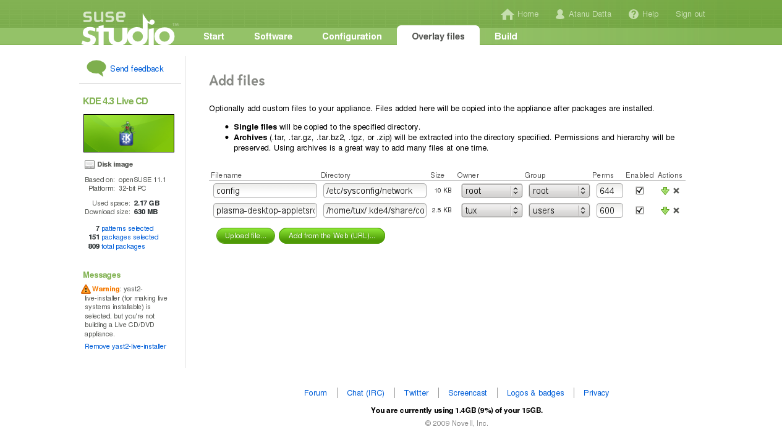Remove the plasma-desktop-appletsrc file with X icon
The image size is (782, 432).
pyautogui.click(x=676, y=210)
